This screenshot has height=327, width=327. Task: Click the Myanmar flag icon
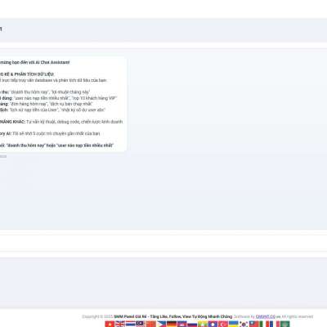tap(203, 324)
